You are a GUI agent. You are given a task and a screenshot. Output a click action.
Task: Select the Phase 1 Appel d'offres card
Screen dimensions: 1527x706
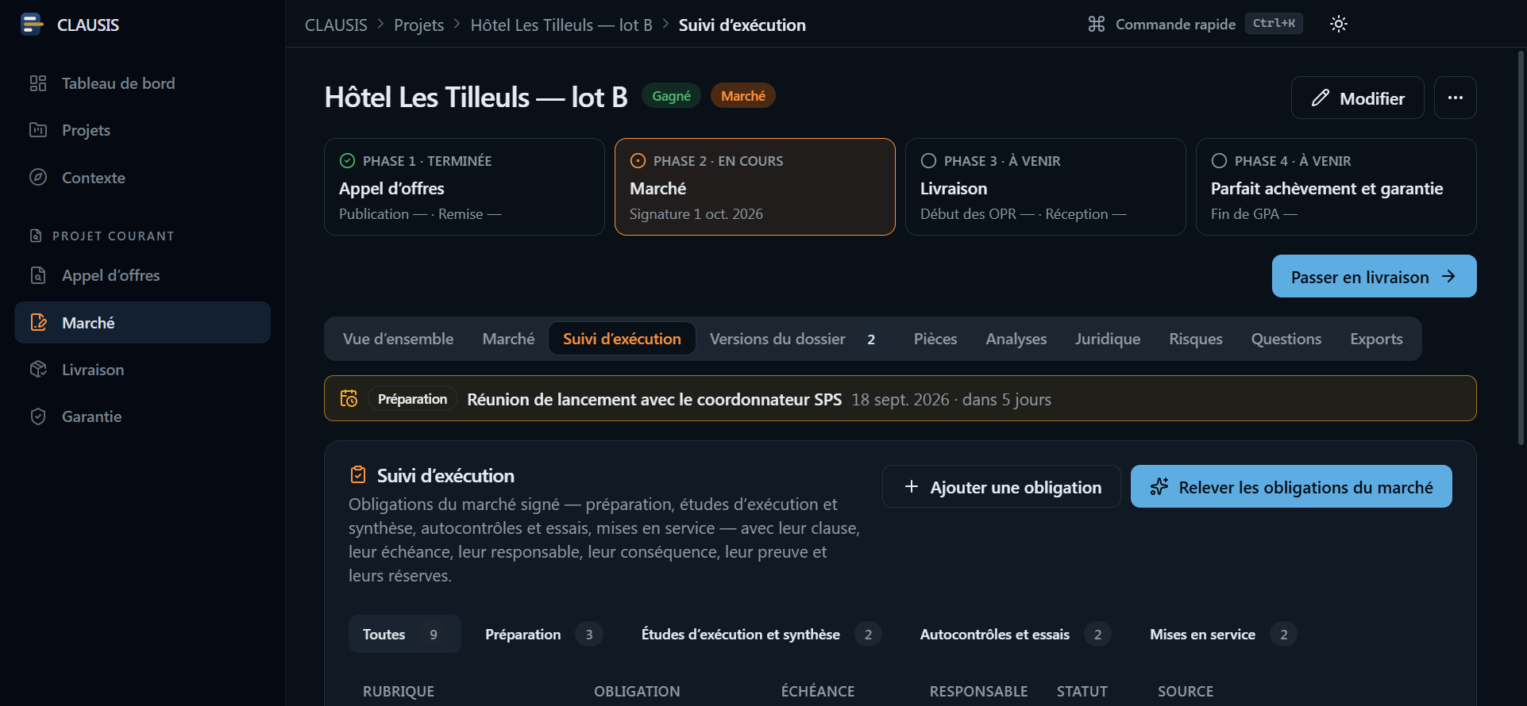tap(464, 187)
